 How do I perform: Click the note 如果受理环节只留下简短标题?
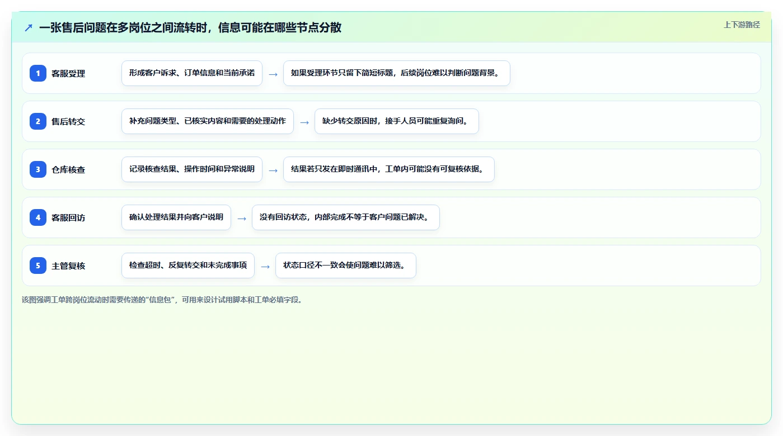coord(397,73)
